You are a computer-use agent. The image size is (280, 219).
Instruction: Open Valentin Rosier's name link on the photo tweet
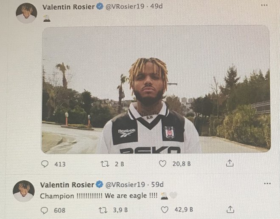click(68, 7)
